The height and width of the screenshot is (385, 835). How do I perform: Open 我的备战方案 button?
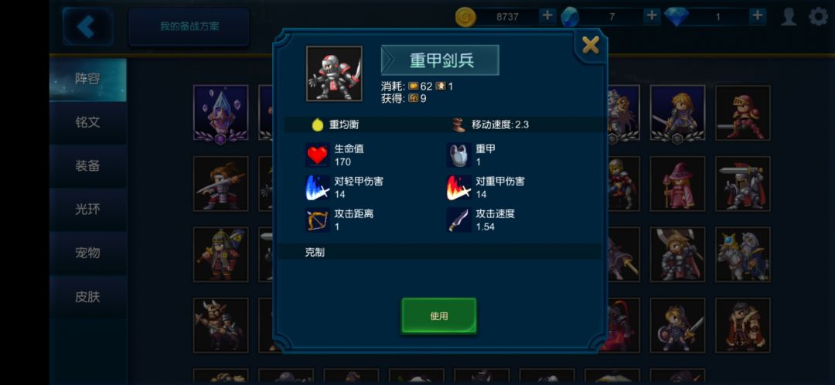189,26
